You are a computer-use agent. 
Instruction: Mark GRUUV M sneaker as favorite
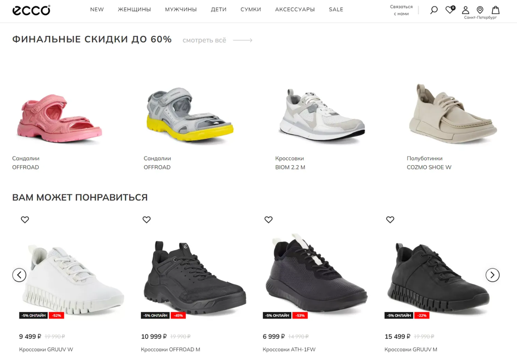tap(390, 220)
